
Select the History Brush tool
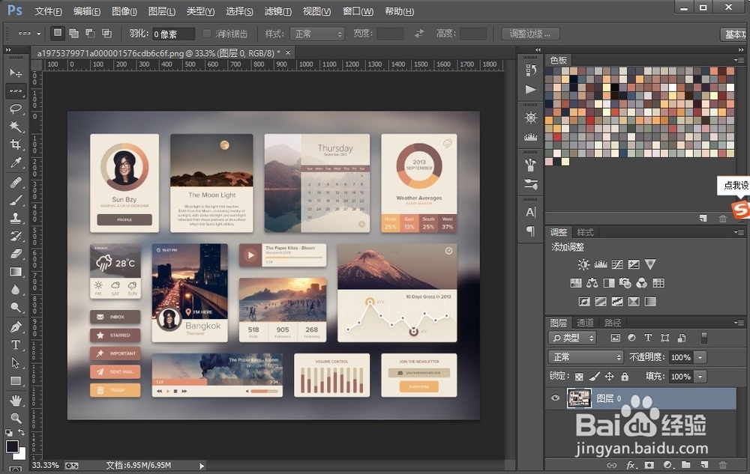[x=16, y=236]
